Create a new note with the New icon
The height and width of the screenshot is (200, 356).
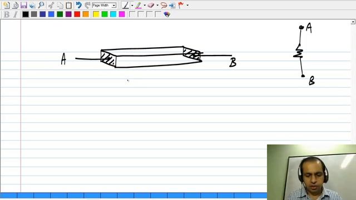[x=6, y=5]
